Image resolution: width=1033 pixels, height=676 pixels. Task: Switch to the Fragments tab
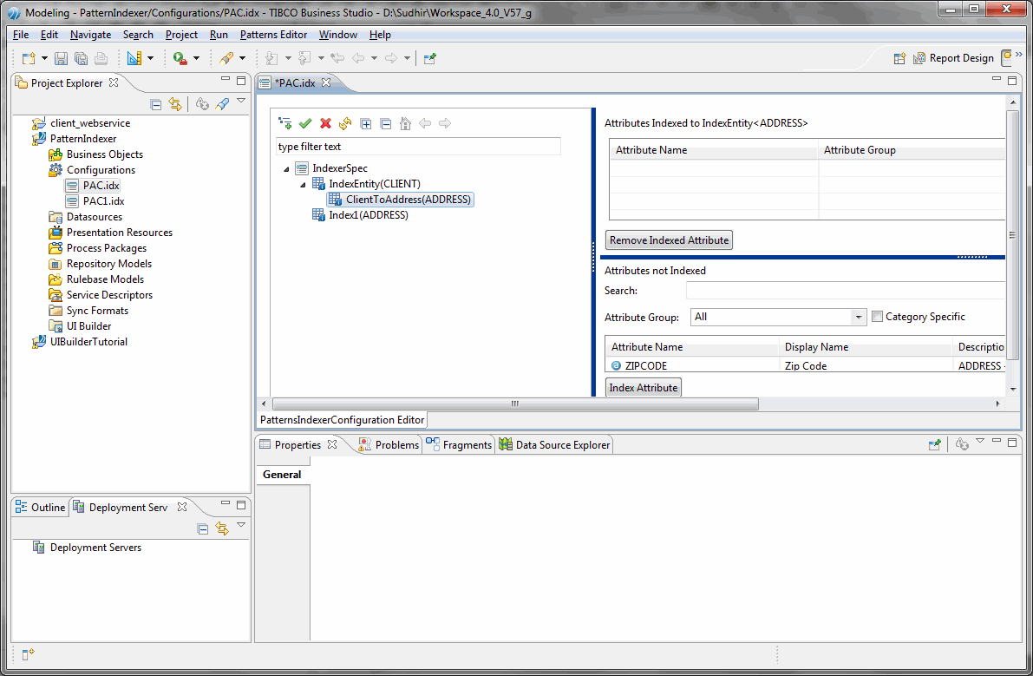(x=459, y=444)
